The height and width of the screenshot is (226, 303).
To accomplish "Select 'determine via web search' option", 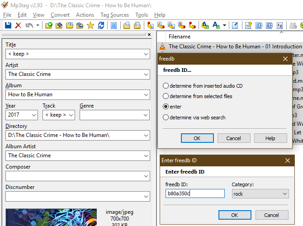I will pos(194,118).
